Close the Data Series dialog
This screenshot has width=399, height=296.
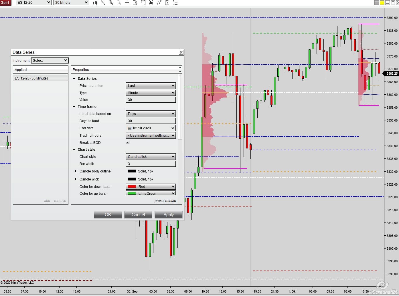[181, 52]
